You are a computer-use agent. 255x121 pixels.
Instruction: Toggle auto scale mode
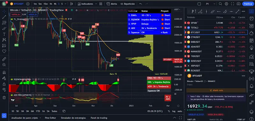[180, 111]
